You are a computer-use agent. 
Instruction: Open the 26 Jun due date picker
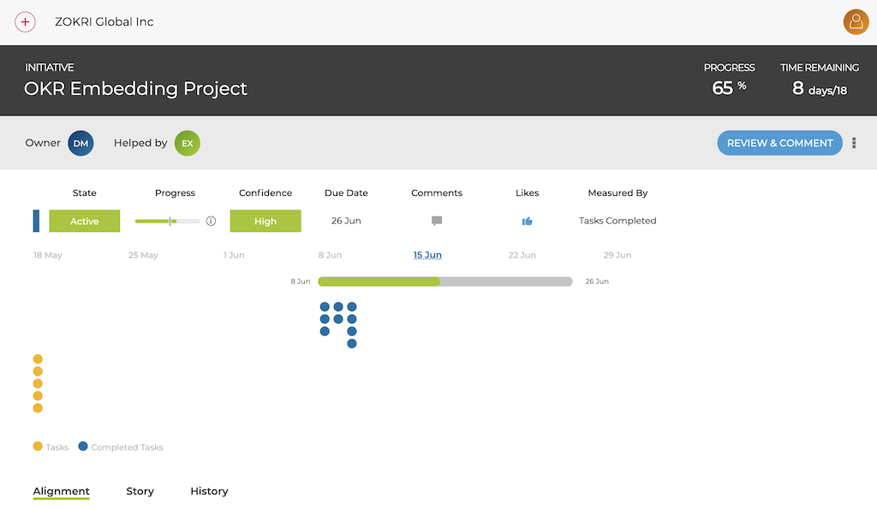pos(345,221)
